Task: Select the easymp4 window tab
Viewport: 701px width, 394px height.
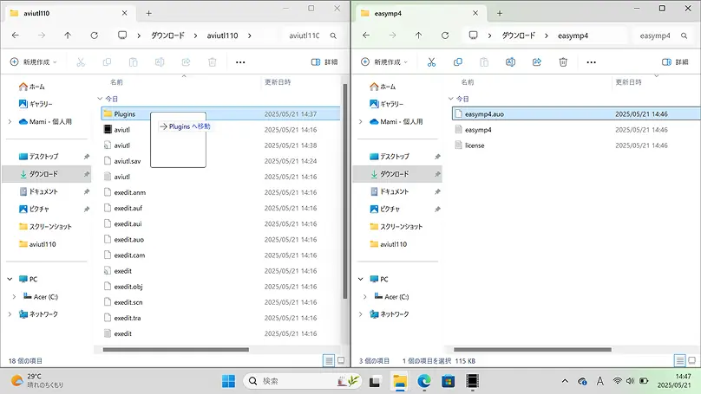Action: click(420, 13)
